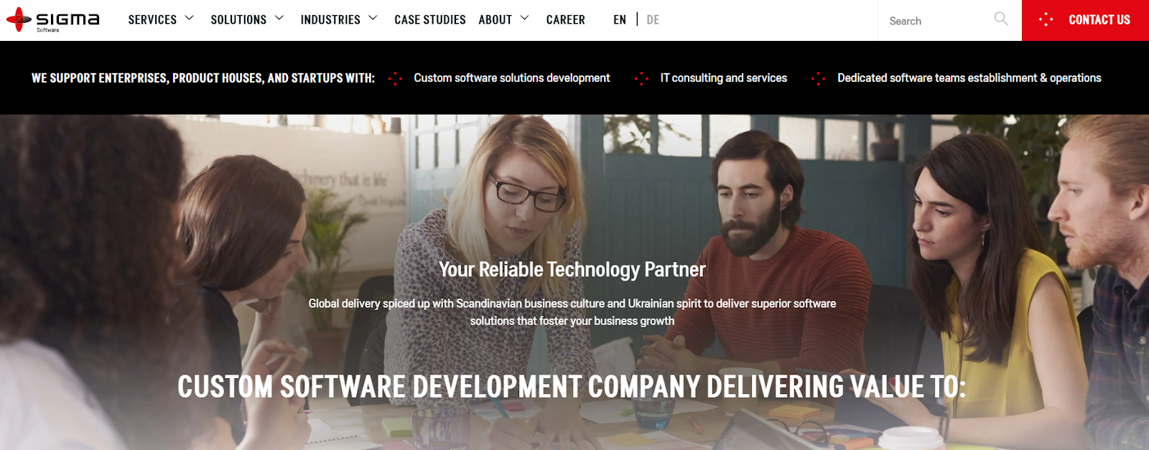Click red dots icon beside Dedicated software teams
This screenshot has width=1149, height=450.
[818, 78]
